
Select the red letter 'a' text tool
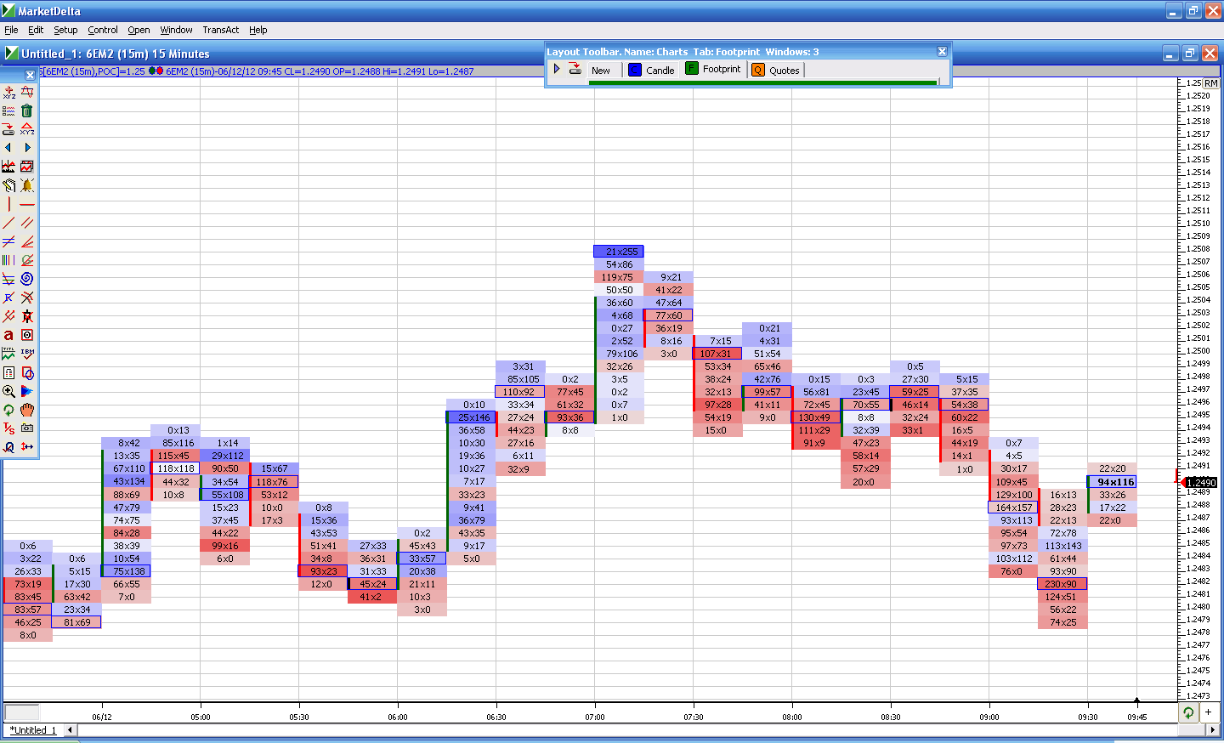pos(8,335)
